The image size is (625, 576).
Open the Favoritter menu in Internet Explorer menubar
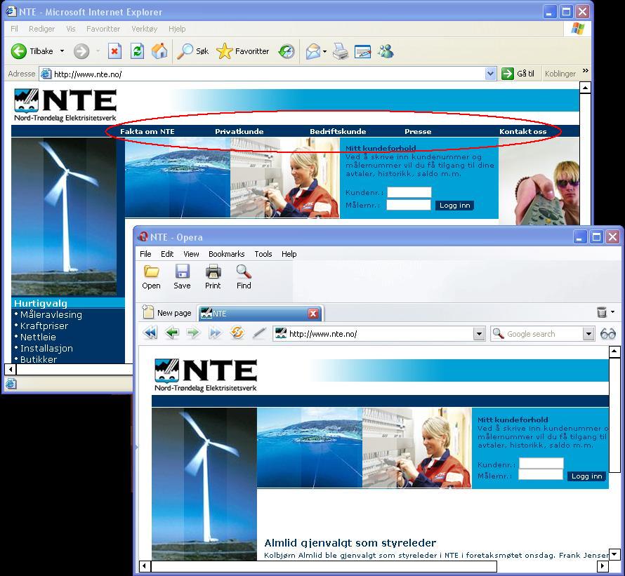(103, 29)
